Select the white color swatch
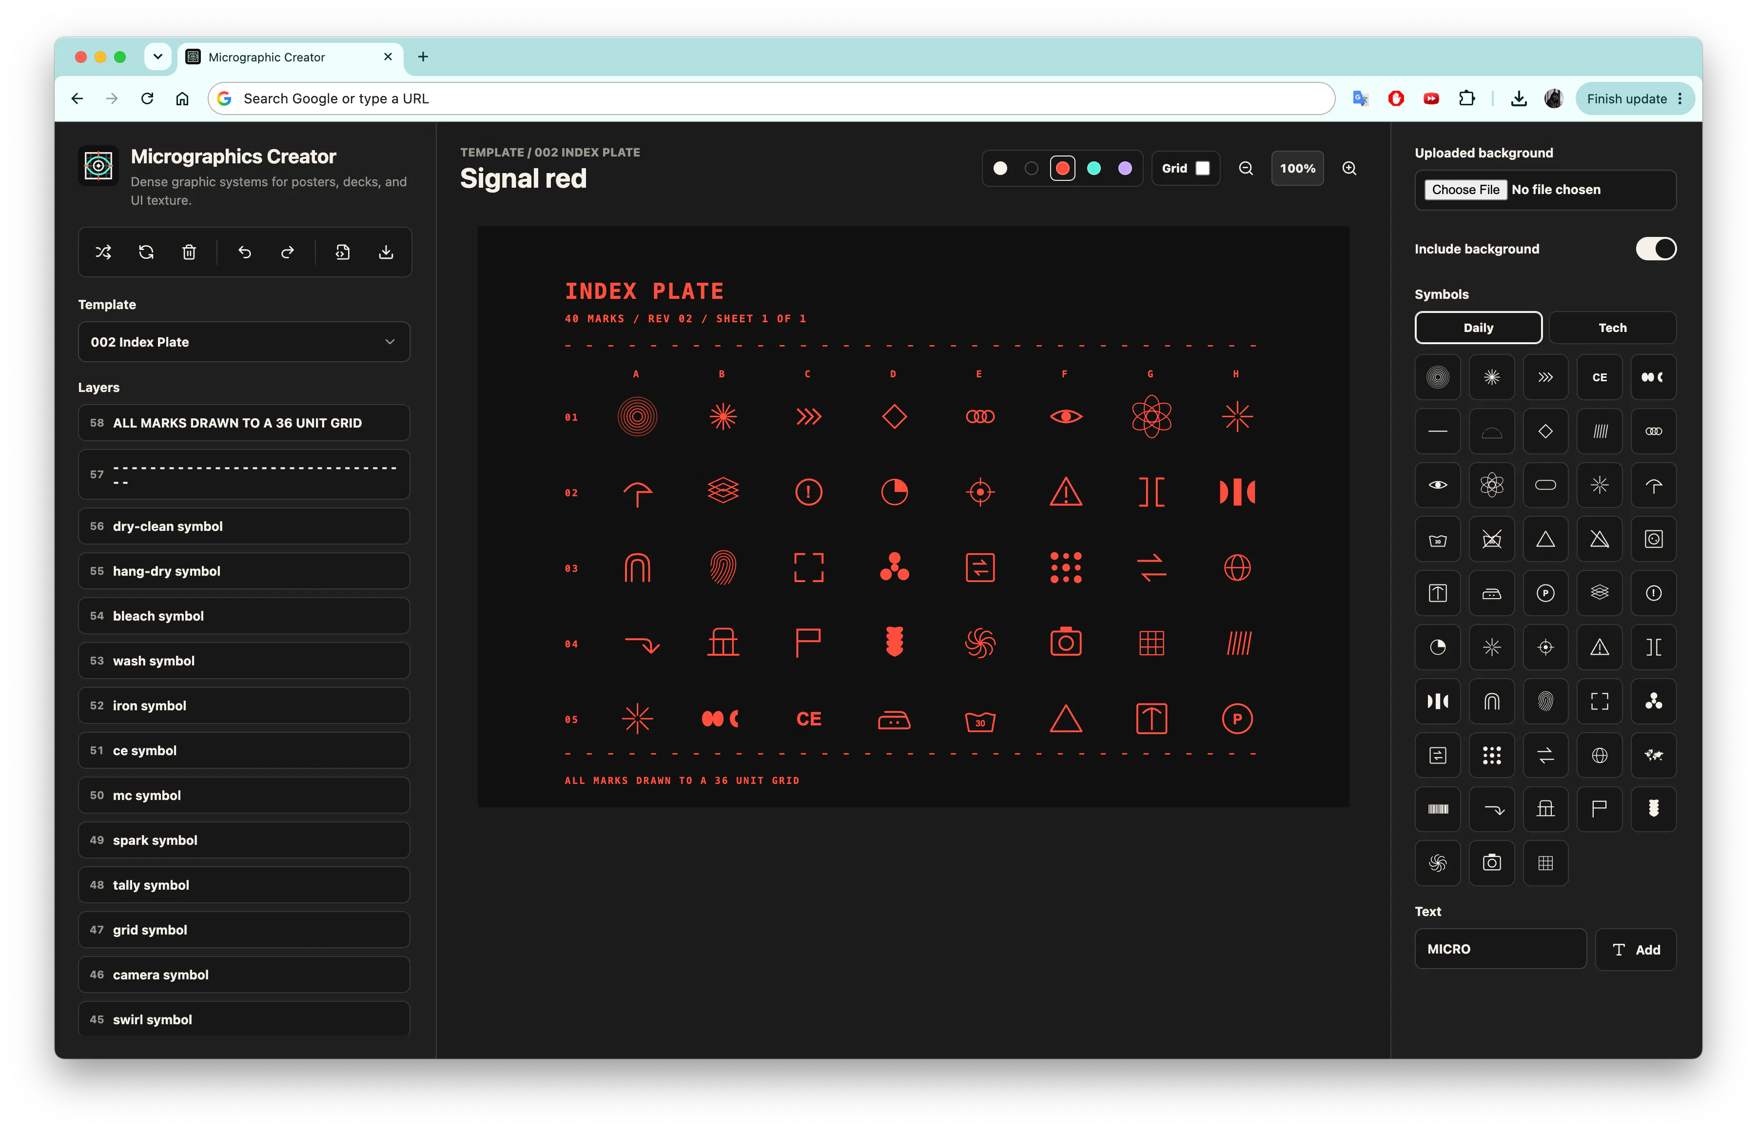 (1000, 168)
